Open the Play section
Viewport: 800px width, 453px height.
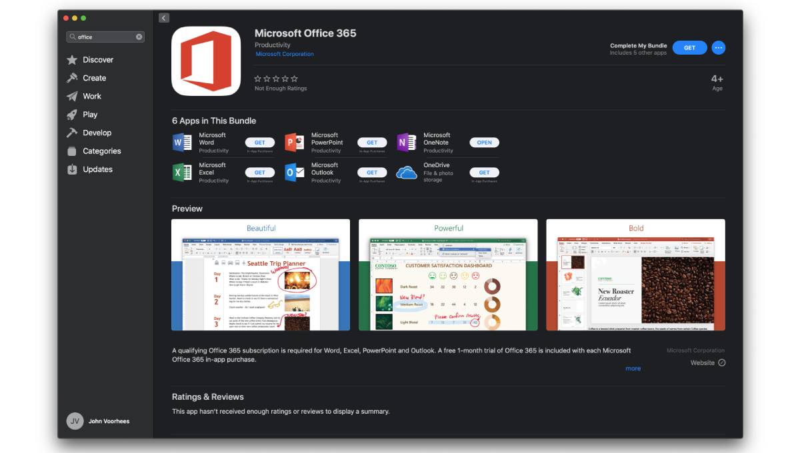pyautogui.click(x=89, y=114)
